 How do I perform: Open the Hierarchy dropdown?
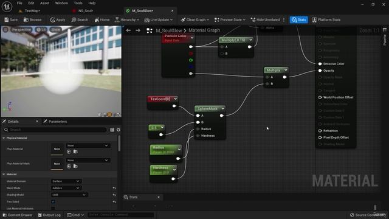(127, 19)
